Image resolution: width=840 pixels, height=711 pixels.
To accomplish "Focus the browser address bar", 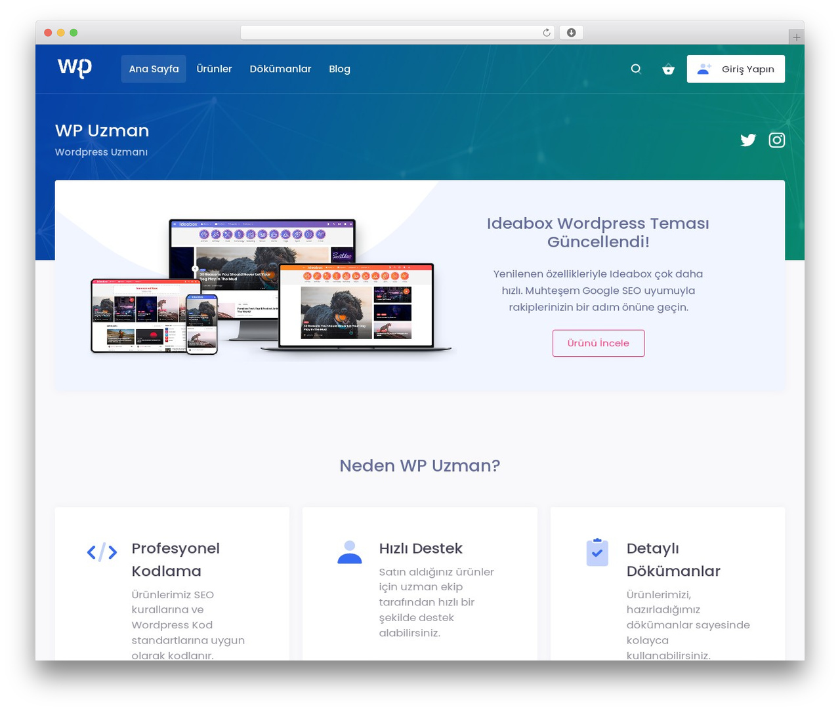I will (x=398, y=33).
